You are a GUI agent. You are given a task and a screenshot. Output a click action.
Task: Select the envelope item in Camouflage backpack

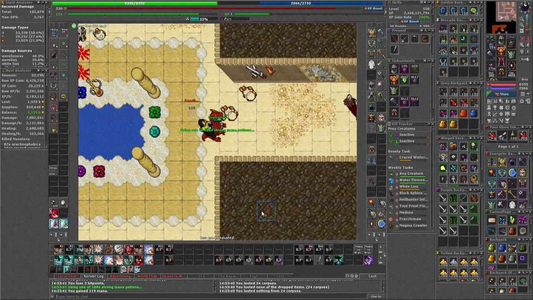[492, 220]
